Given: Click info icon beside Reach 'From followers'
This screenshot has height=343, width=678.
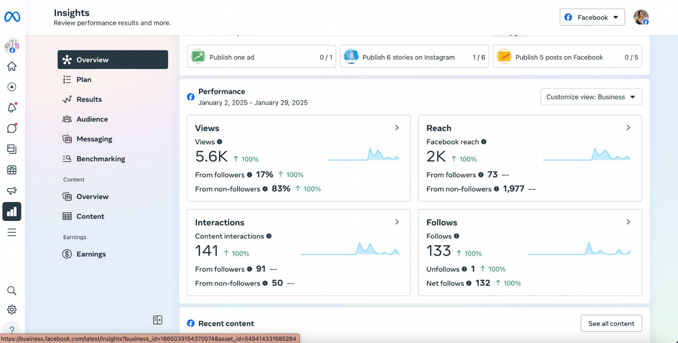Looking at the screenshot, I should click(481, 175).
